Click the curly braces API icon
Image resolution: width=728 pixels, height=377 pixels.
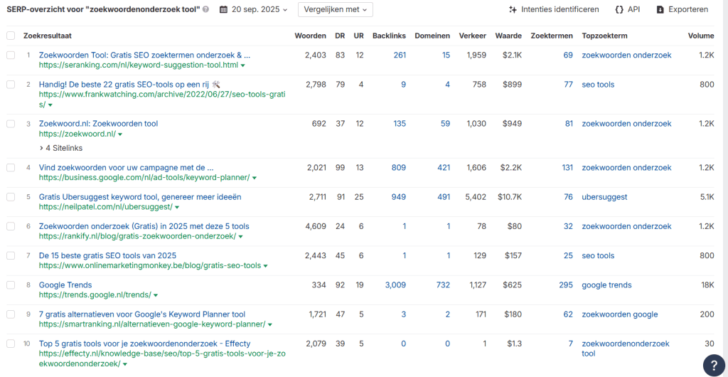coord(619,10)
